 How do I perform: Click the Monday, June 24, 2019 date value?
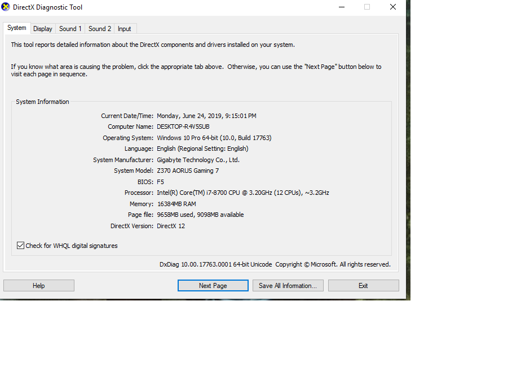[206, 116]
